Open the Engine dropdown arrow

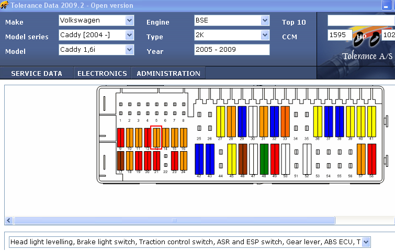[265, 20]
